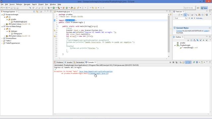
Task: Toggle Hide Static Members in Outline toolbar
Action: click(x=200, y=40)
